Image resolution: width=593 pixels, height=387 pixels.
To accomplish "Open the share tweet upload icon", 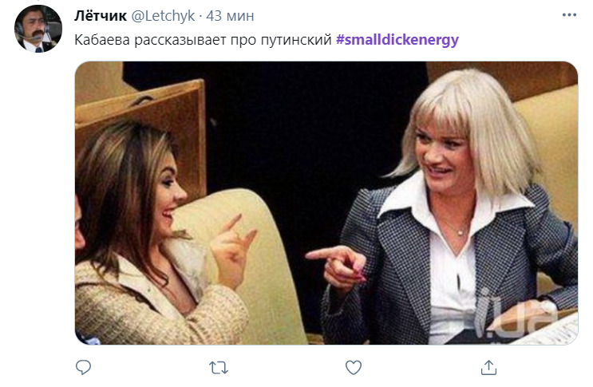I will click(x=488, y=367).
